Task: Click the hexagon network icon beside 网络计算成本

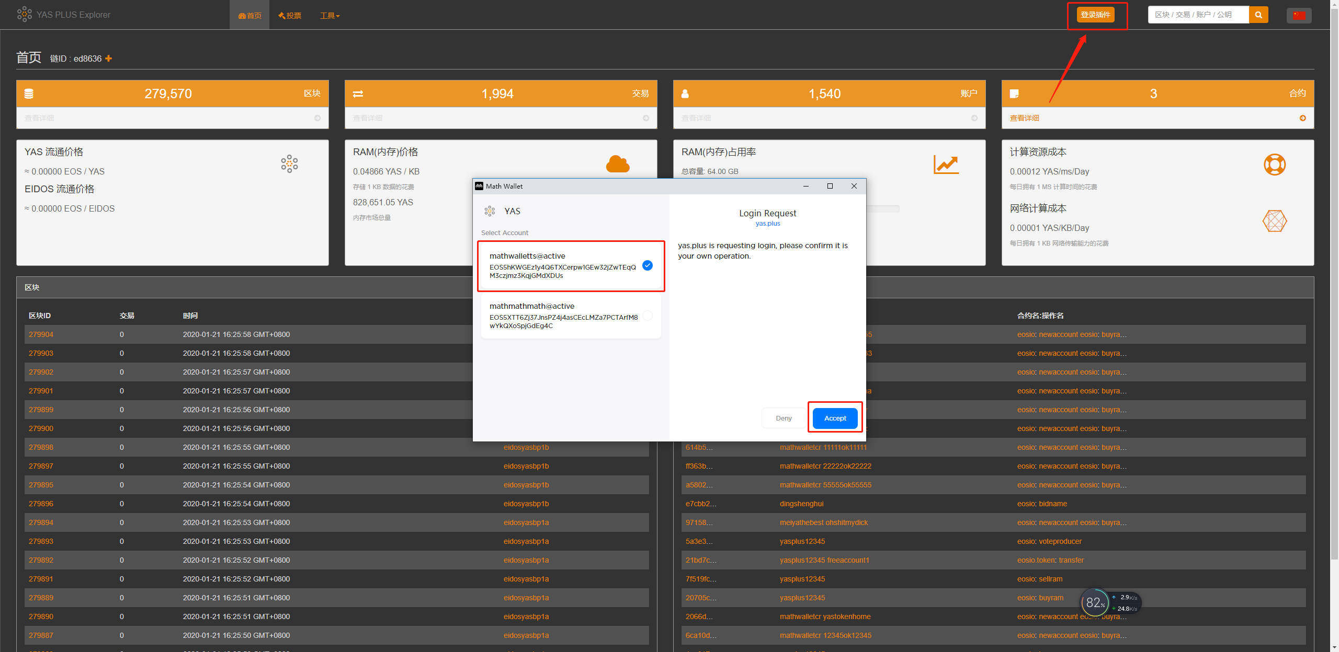Action: click(x=1275, y=221)
